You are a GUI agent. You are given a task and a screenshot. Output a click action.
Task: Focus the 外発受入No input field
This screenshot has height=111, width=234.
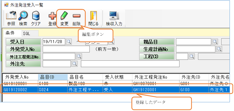click(66, 49)
